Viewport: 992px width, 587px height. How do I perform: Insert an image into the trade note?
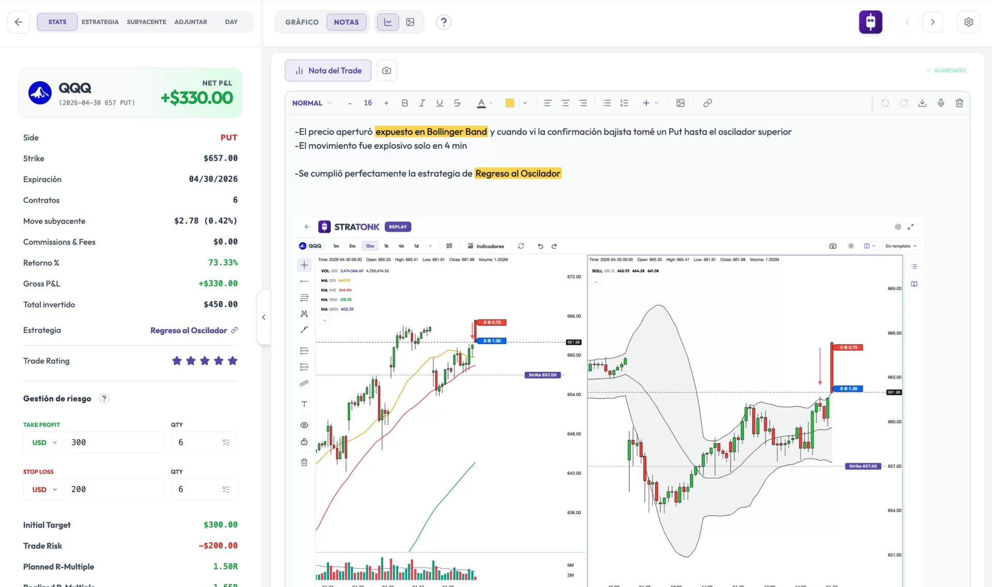coord(680,103)
